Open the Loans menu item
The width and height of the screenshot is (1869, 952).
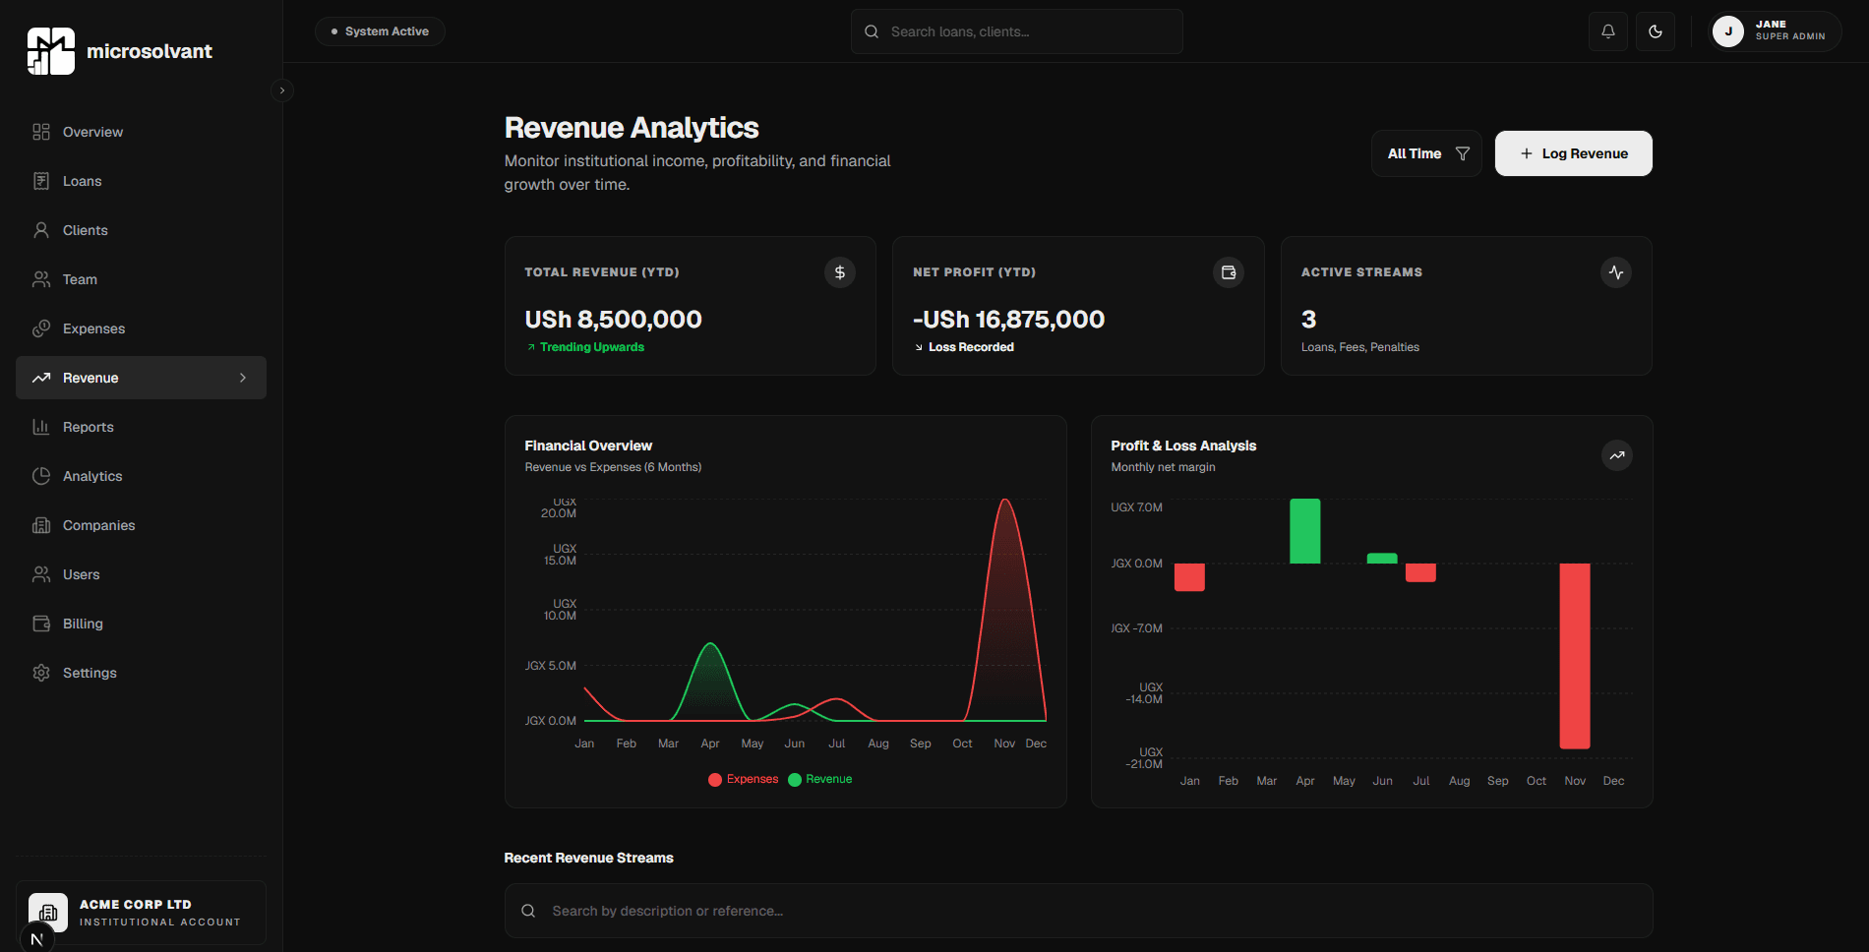(x=141, y=181)
